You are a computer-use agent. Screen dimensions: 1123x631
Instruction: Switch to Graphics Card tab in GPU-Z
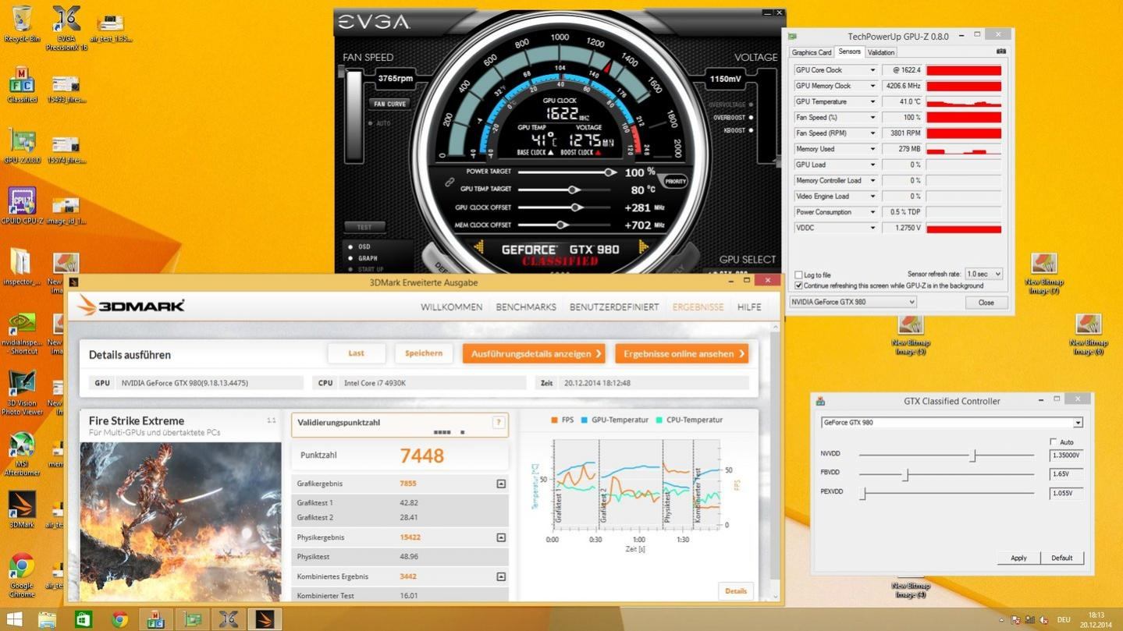[x=812, y=52]
